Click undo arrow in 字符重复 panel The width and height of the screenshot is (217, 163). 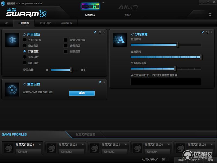tap(208, 32)
